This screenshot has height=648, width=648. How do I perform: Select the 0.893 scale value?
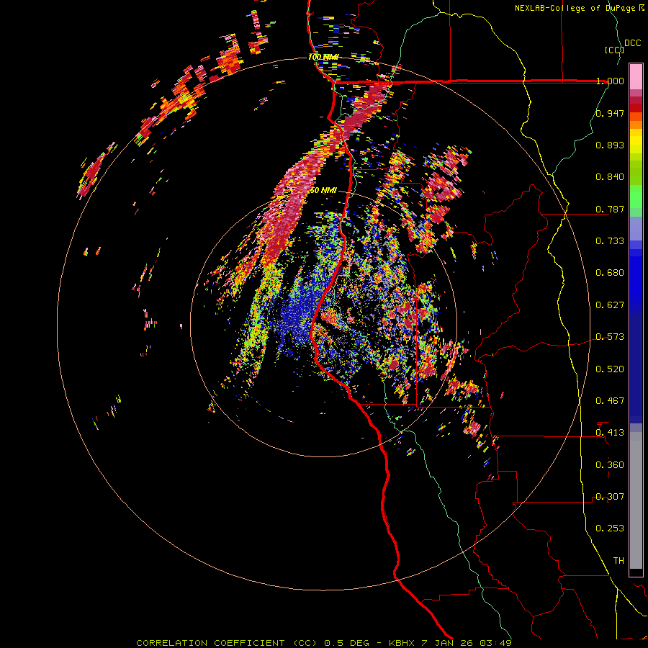pos(610,145)
